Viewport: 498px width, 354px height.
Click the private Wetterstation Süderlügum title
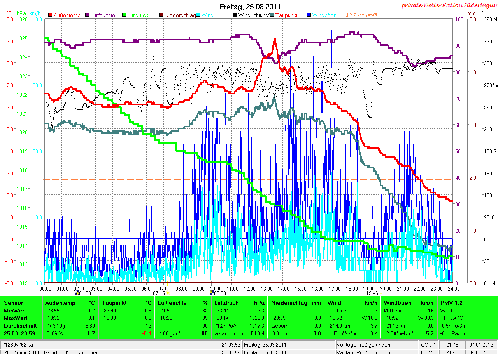449,5
